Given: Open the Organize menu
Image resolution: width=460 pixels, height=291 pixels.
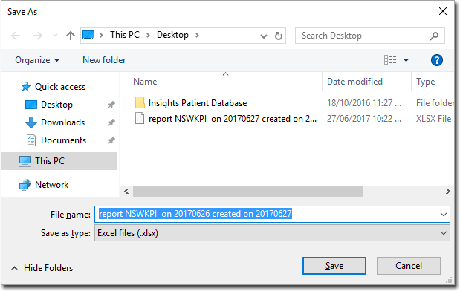Looking at the screenshot, I should [x=37, y=60].
